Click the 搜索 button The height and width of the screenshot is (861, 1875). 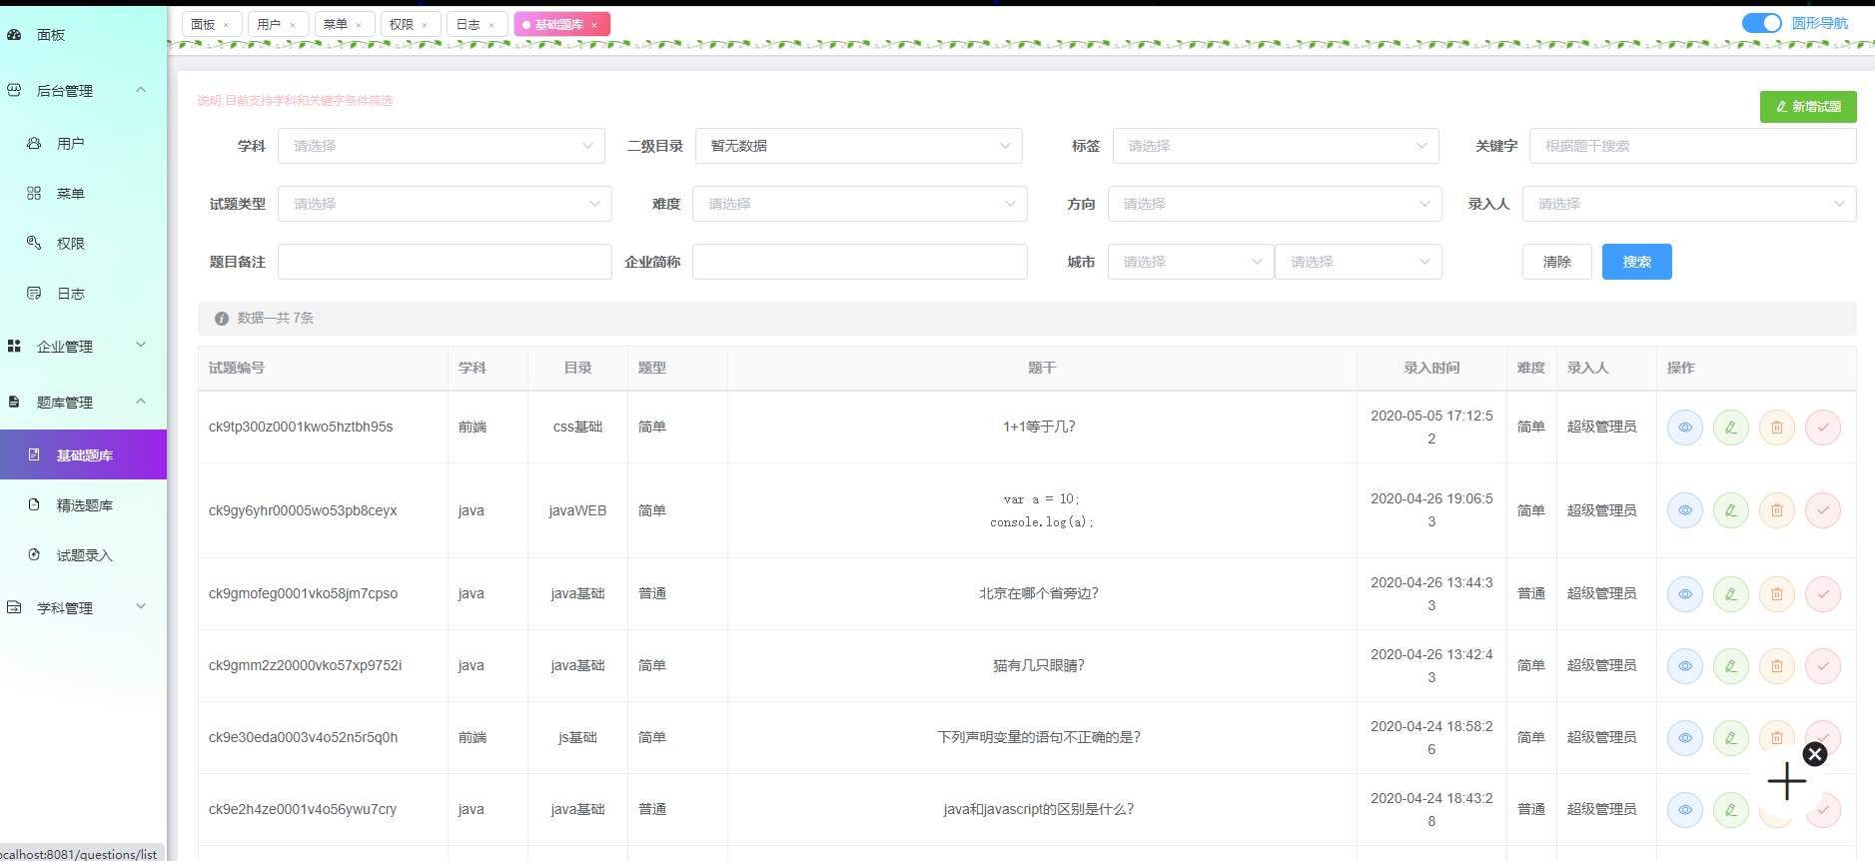click(1636, 262)
